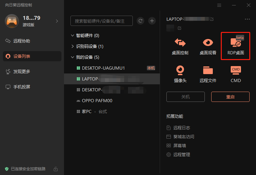Select 设备列表 device list menu
The width and height of the screenshot is (256, 175).
click(x=32, y=56)
